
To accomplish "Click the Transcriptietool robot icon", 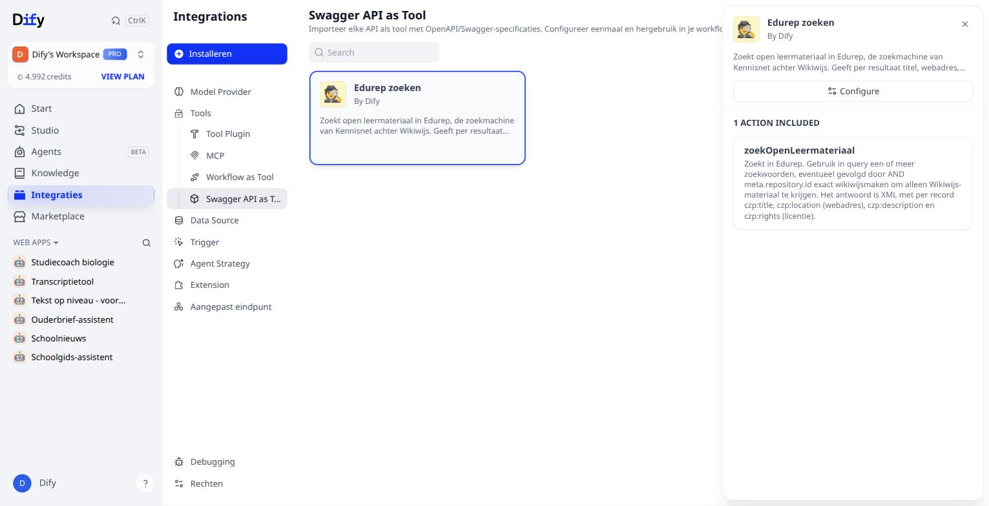I will (x=19, y=281).
